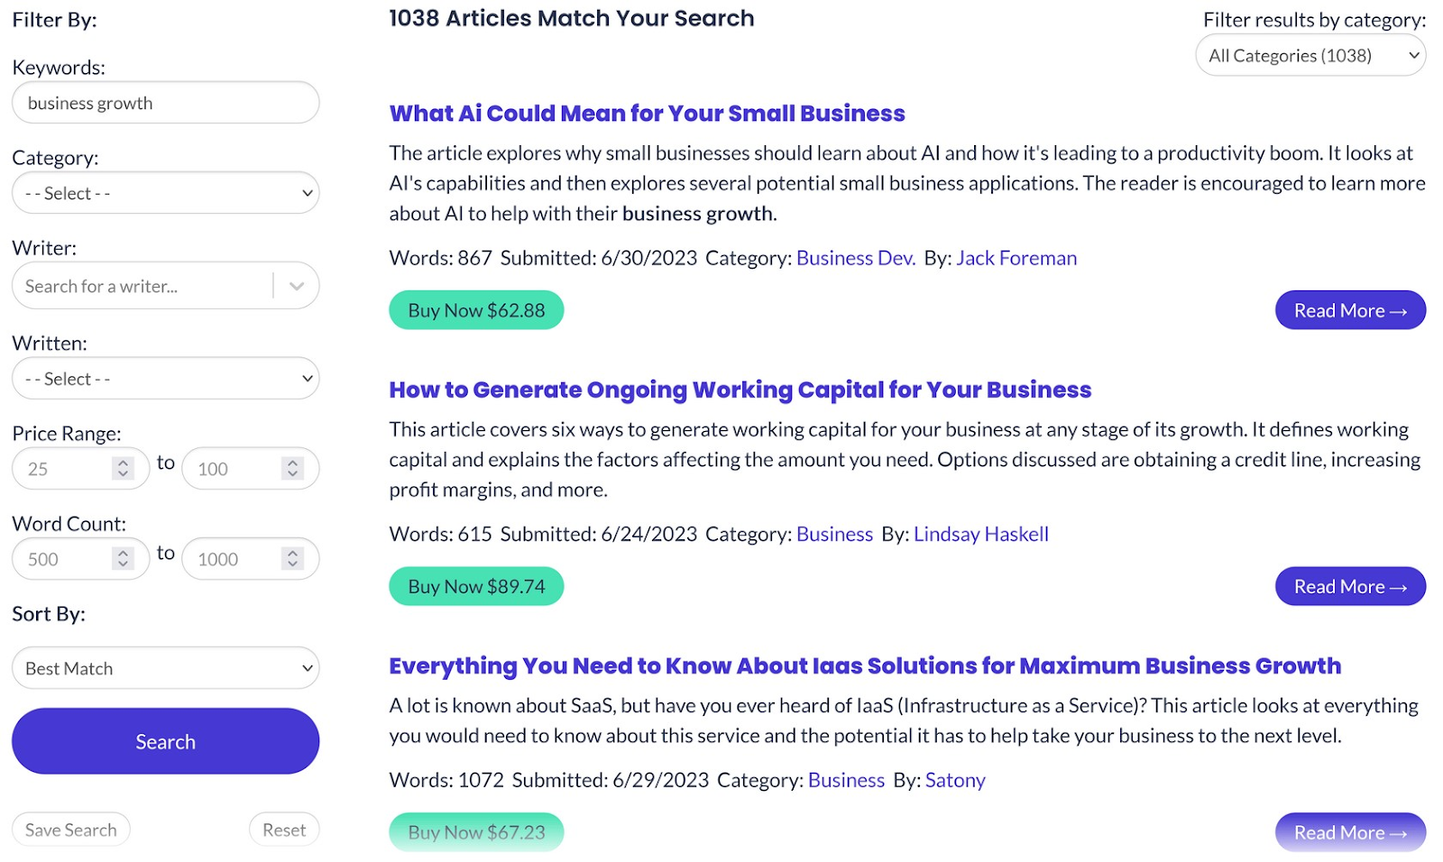Reset all search filters

click(283, 829)
